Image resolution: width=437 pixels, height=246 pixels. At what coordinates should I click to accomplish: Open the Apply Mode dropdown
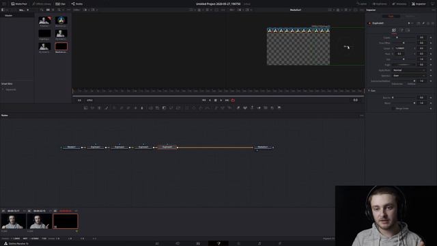[409, 70]
